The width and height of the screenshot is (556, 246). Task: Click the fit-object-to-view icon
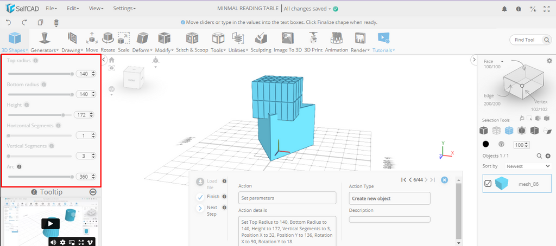pyautogui.click(x=112, y=68)
